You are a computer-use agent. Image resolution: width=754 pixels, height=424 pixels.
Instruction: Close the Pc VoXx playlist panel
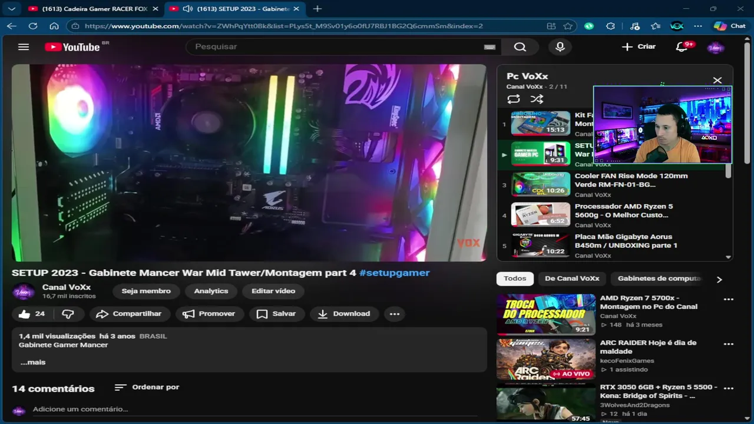coord(717,80)
